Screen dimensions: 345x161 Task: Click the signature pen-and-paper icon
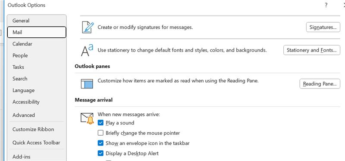click(x=88, y=27)
